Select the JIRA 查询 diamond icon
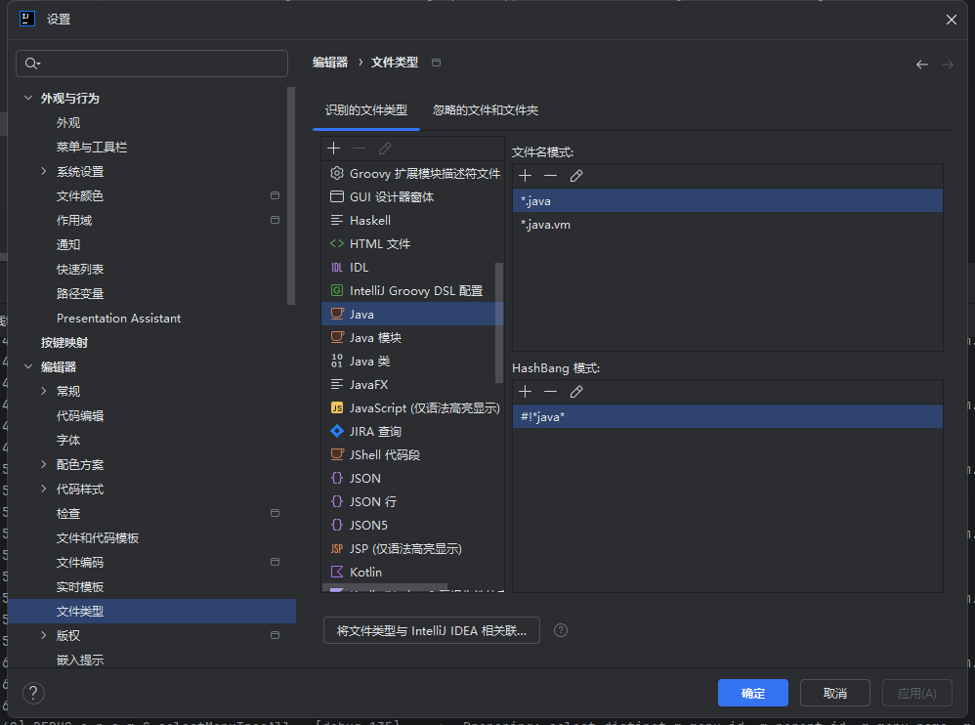 [x=337, y=431]
